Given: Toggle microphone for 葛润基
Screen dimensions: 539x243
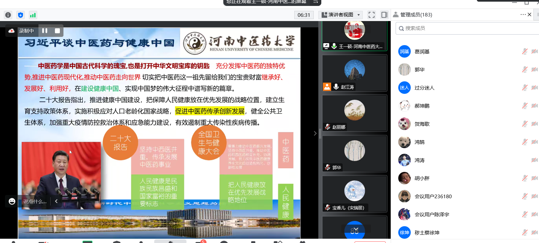Looking at the screenshot, I should pos(525,51).
